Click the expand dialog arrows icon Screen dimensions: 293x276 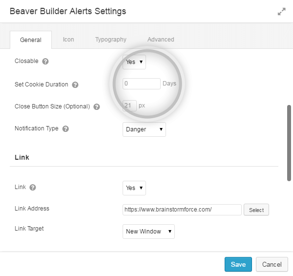(281, 12)
